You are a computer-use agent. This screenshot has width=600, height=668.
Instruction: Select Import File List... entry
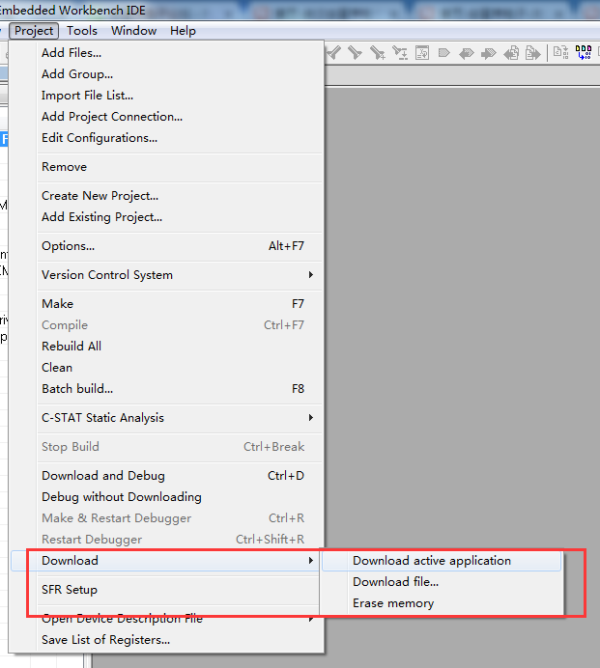click(x=166, y=96)
